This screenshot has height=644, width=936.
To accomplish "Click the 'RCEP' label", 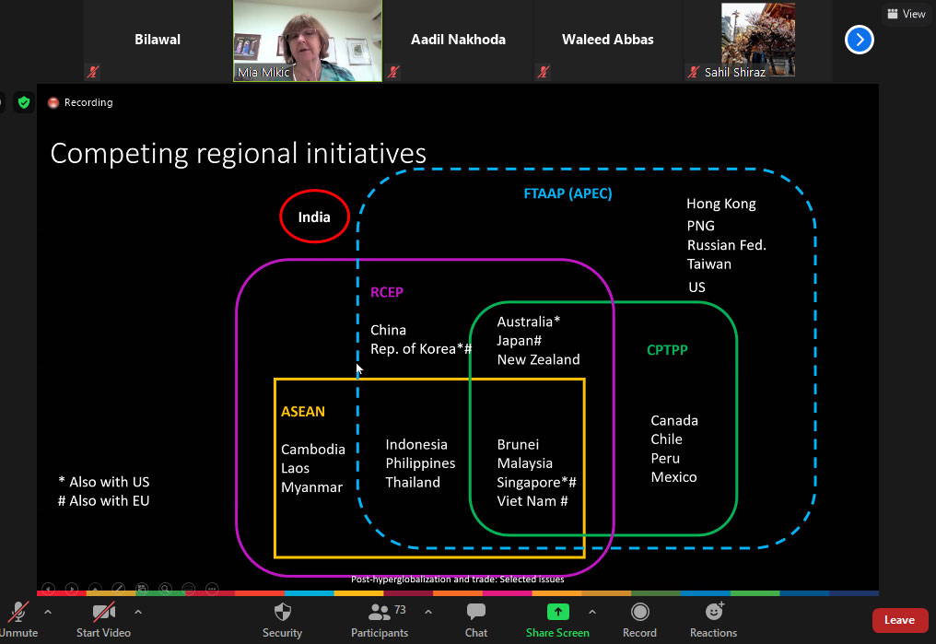I will tap(387, 292).
